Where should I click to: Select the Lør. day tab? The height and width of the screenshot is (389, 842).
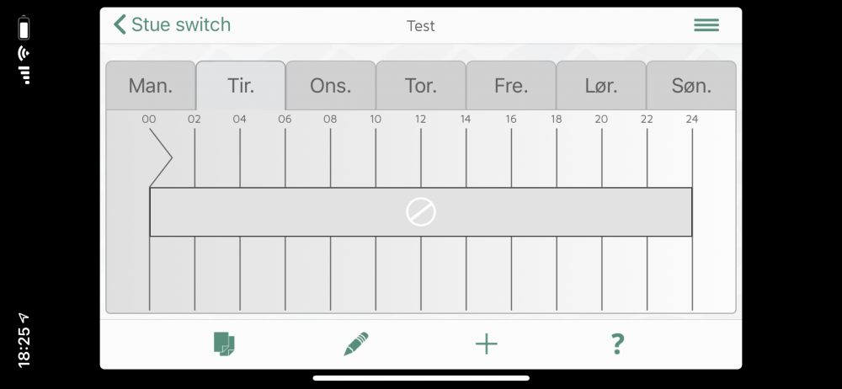[601, 86]
